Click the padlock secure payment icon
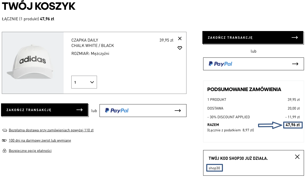305x177 pixels. point(4,151)
